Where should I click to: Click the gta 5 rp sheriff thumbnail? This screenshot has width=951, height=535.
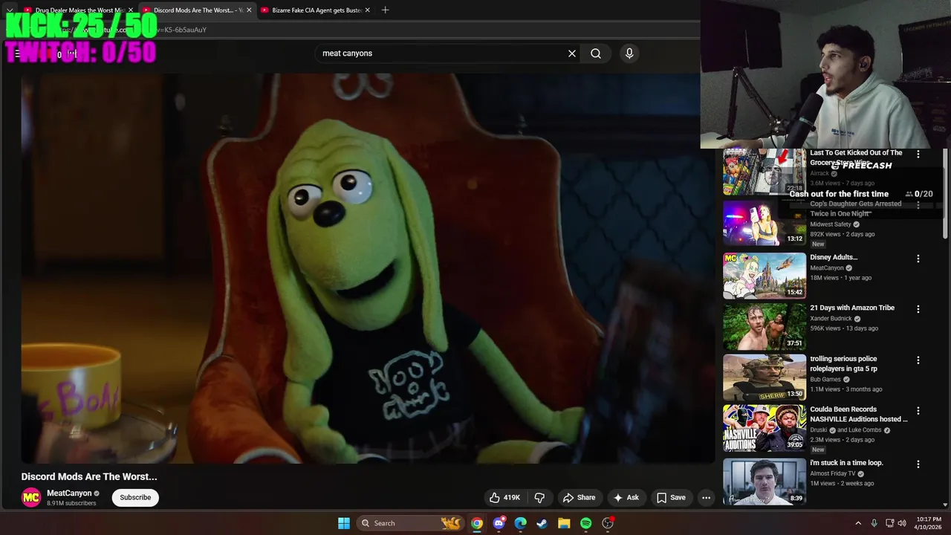[x=765, y=377]
